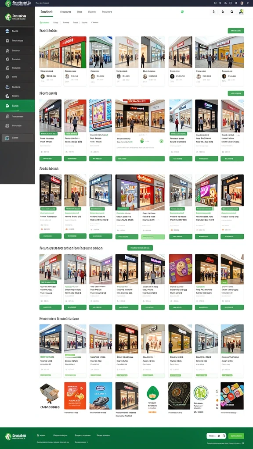Select the green active sub-tab below the header

pyautogui.click(x=44, y=22)
